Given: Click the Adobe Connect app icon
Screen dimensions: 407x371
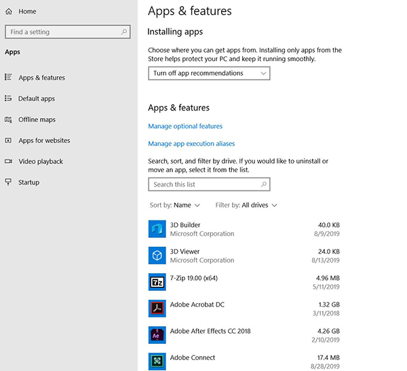Looking at the screenshot, I should [157, 362].
